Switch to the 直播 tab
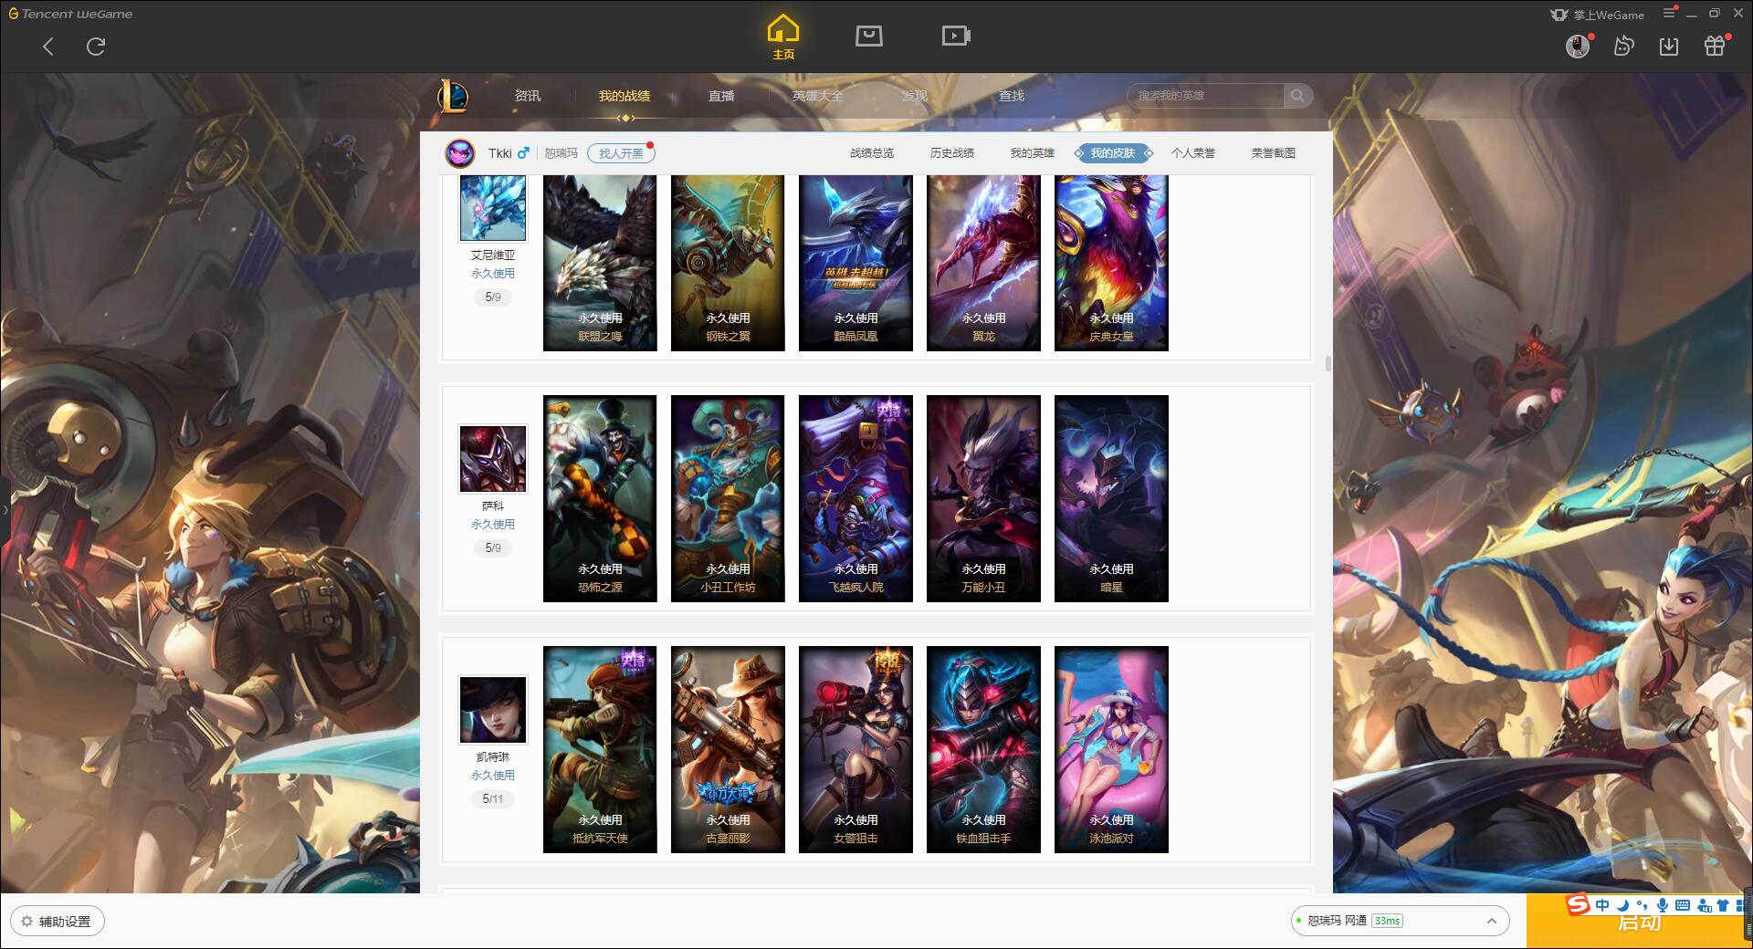This screenshot has width=1753, height=949. click(721, 96)
